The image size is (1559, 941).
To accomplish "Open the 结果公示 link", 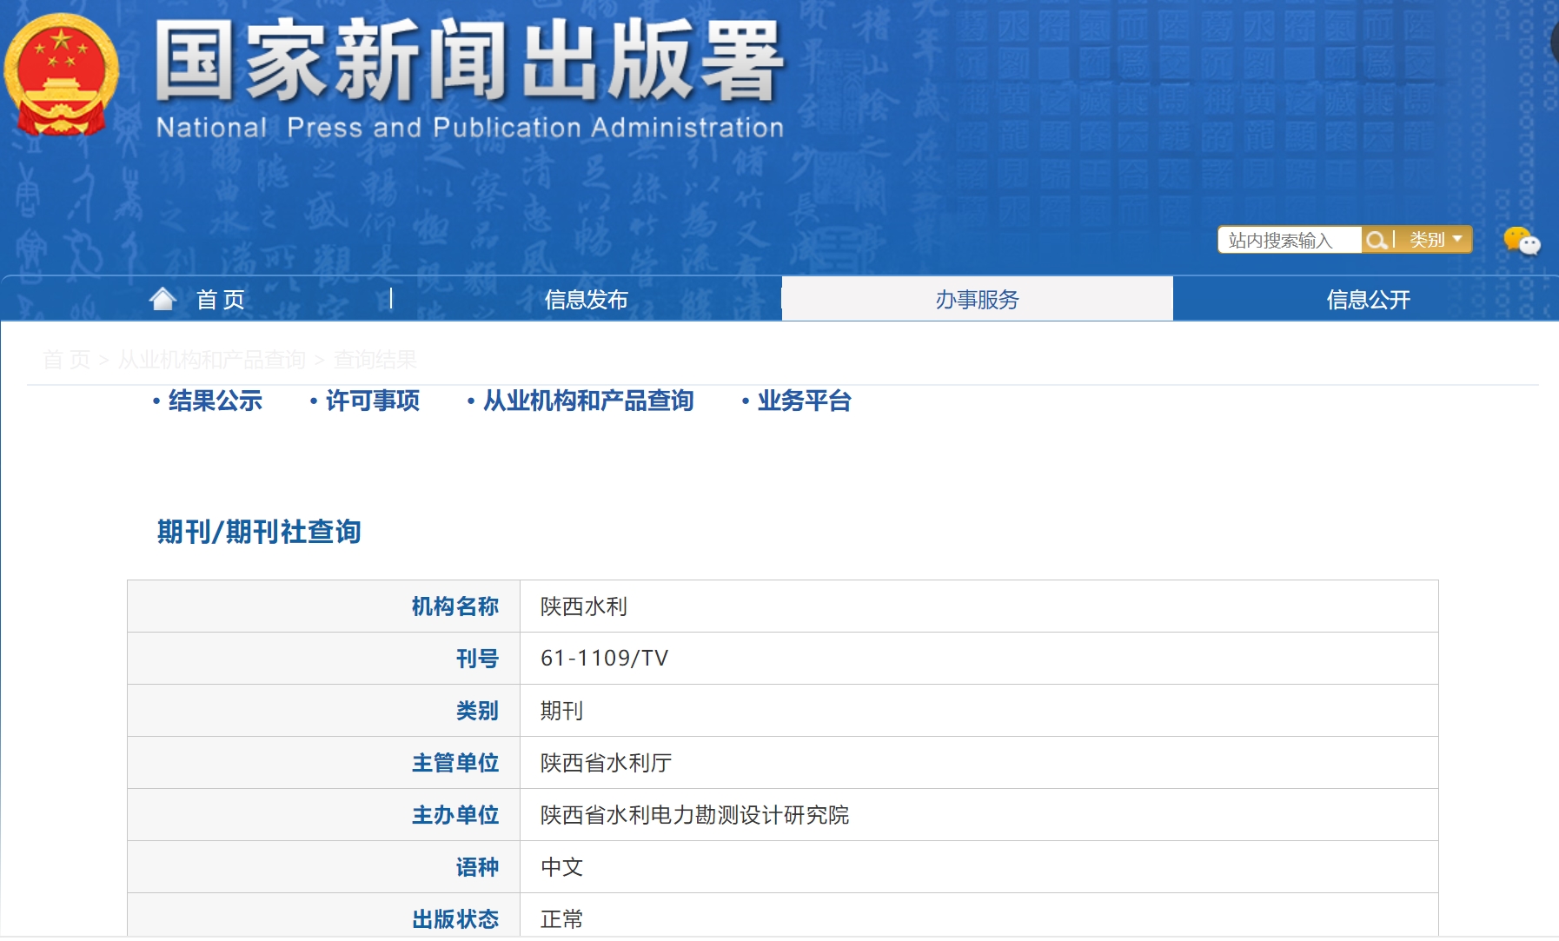I will click(x=215, y=401).
